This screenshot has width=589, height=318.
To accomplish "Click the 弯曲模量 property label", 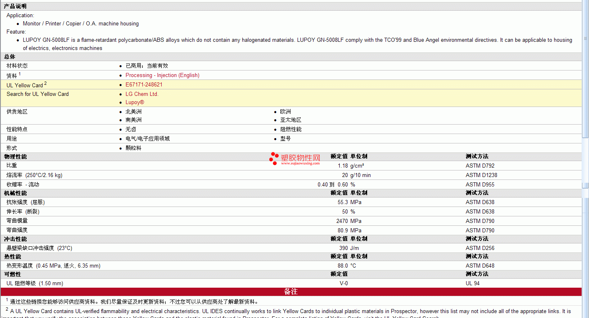I will click(17, 221).
